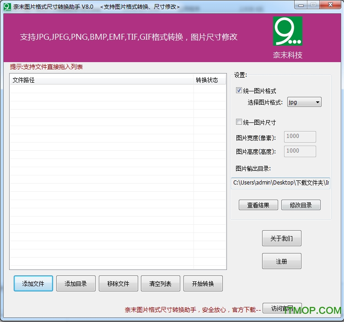Click the 图片宽度 input field
Viewport: 344px width, 322px height.
click(x=300, y=137)
